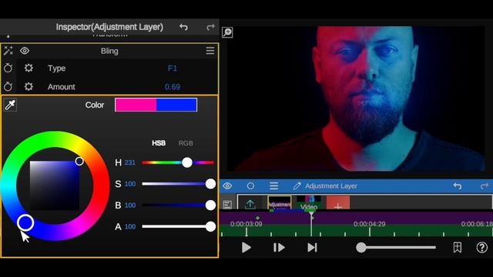Screen dimensions: 493x277
Task: Toggle timeline layer visibility eye
Action: pos(227,186)
